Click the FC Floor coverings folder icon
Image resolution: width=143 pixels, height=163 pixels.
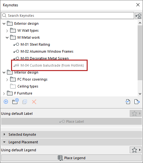point(13,79)
